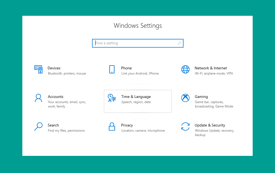Open the Devices settings title

[54, 68]
